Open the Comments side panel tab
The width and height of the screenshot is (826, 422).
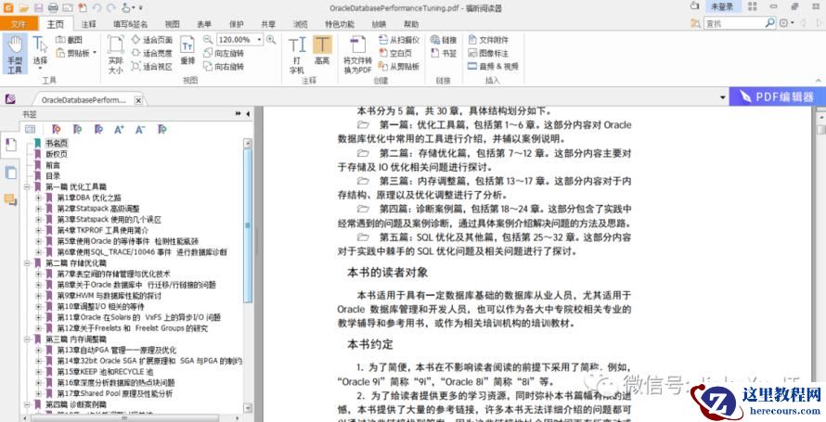point(10,199)
